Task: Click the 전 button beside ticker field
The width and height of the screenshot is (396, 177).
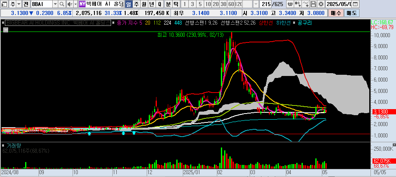Action: point(26,4)
